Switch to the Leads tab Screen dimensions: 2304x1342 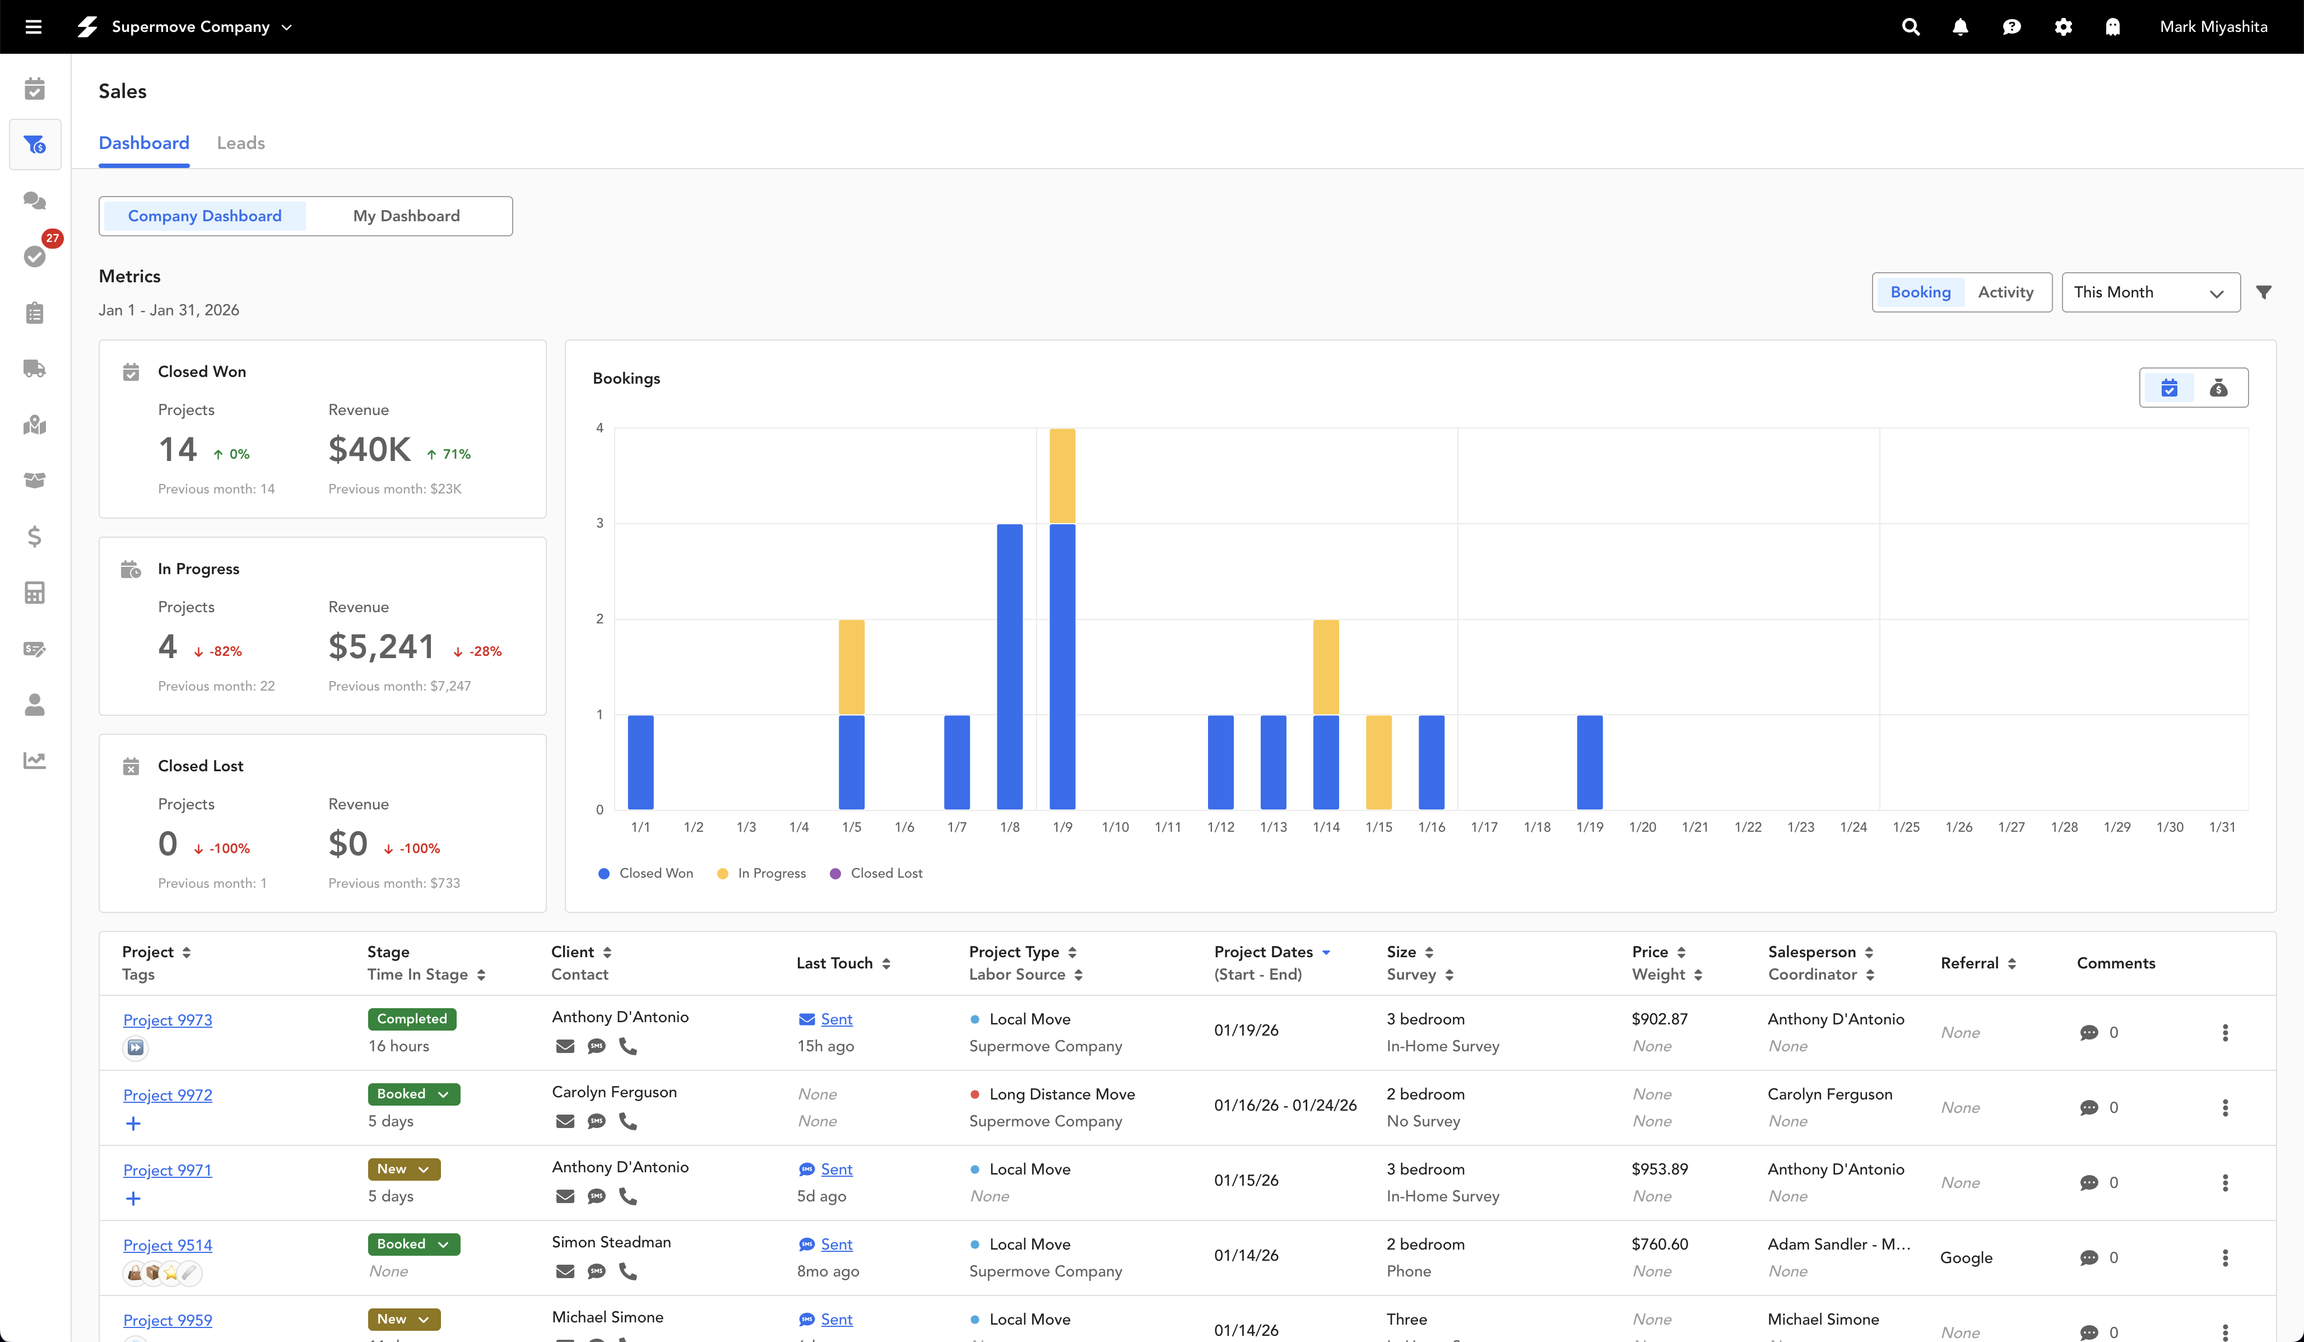point(240,143)
